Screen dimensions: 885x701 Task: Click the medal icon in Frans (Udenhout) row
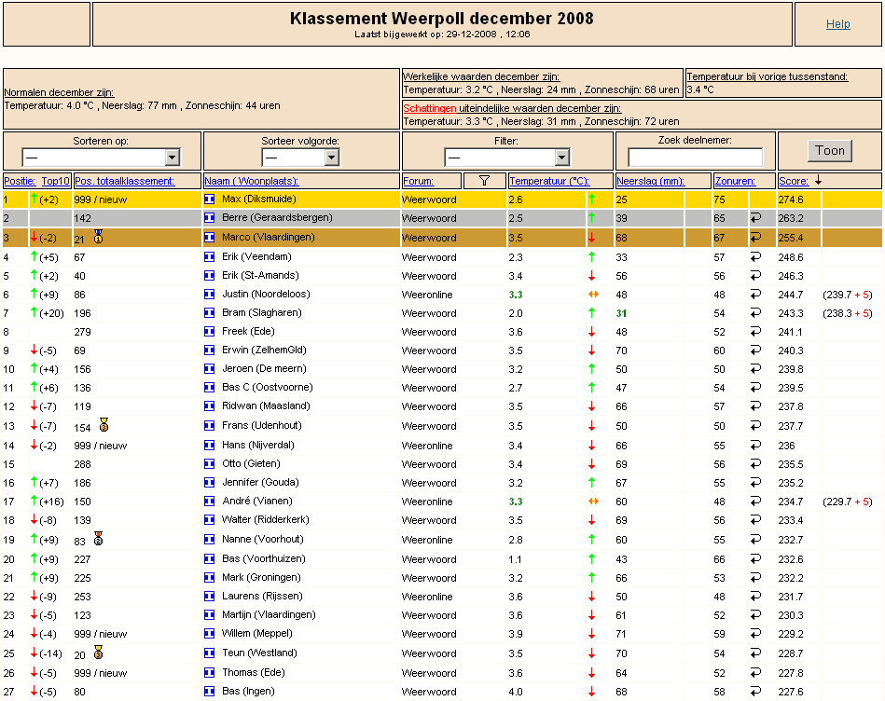104,426
